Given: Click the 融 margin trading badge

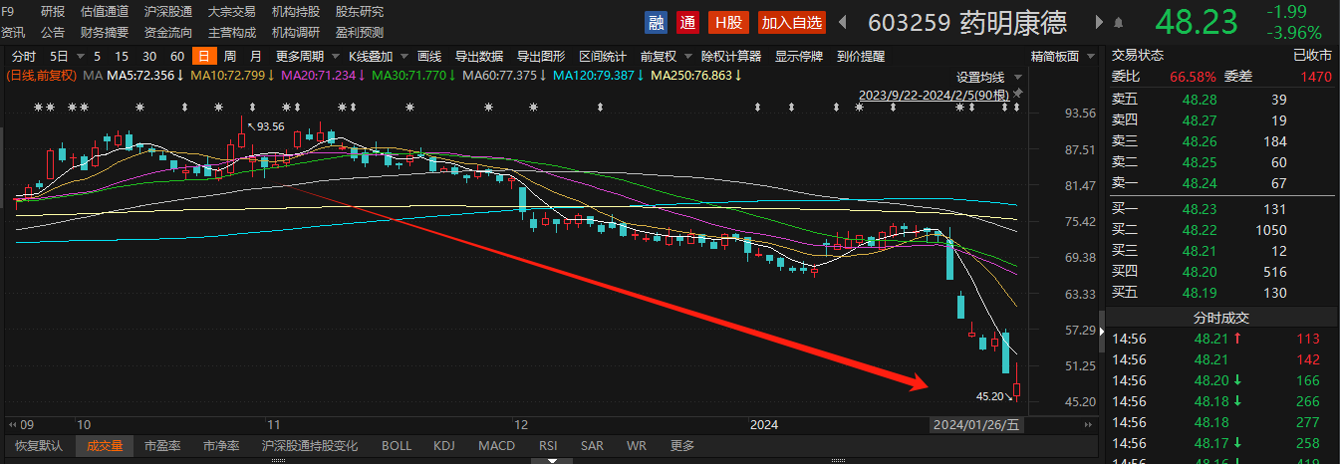Looking at the screenshot, I should [656, 22].
